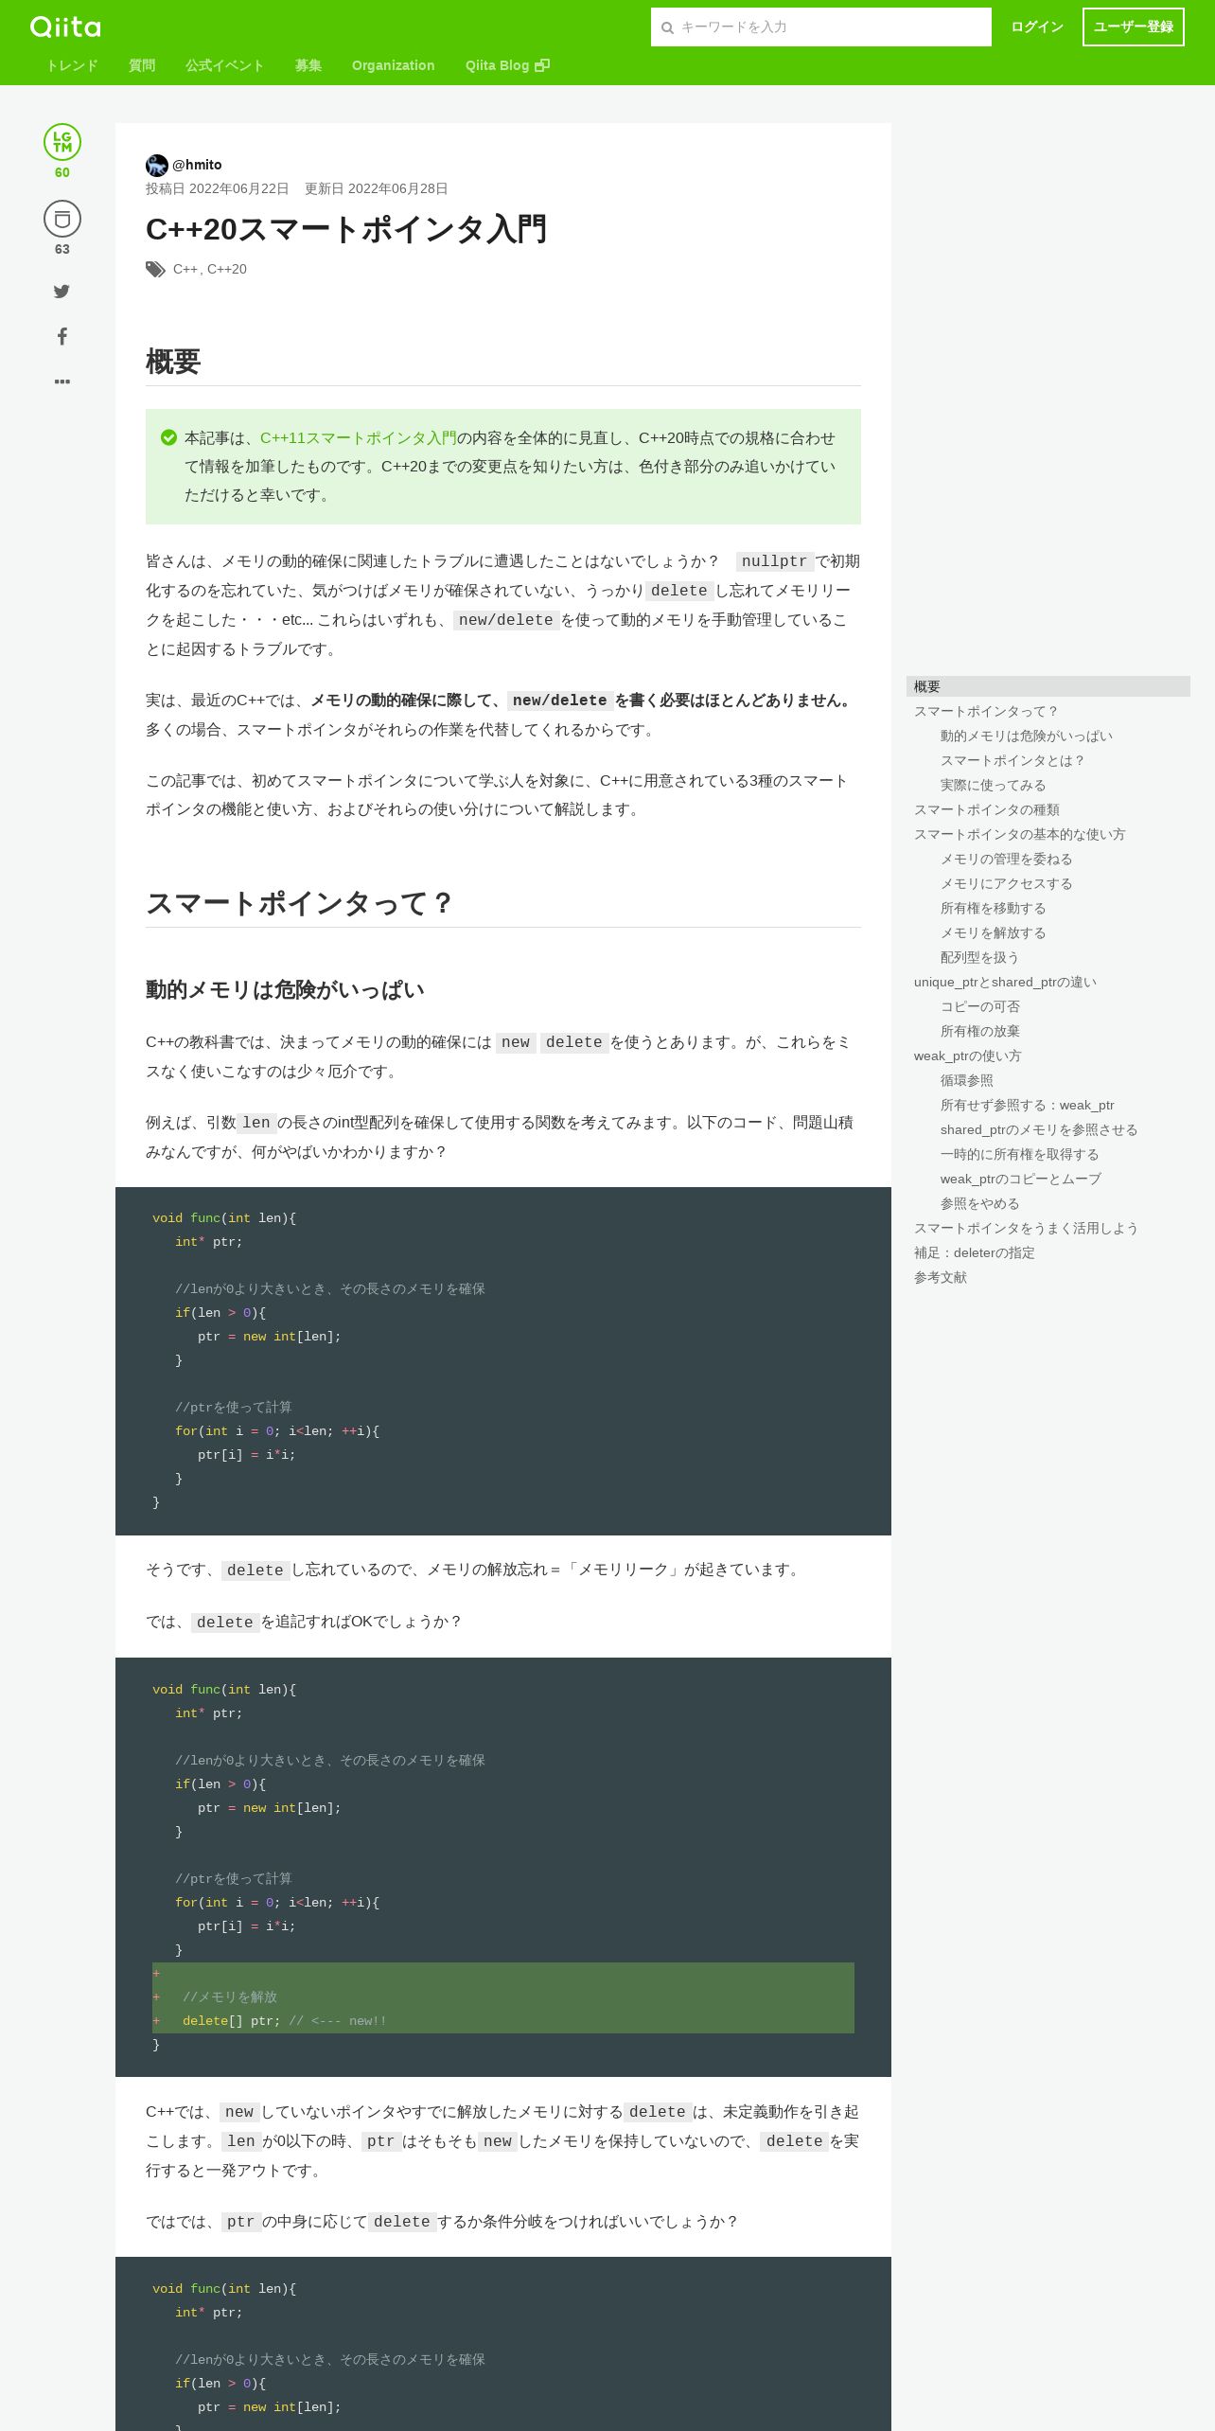Jump to weak_ptrの使い方 in contents
The image size is (1215, 2431).
pos(968,1056)
